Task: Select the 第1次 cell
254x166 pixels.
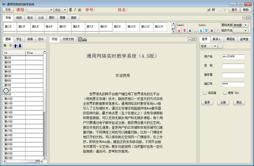Action: [x=10, y=27]
